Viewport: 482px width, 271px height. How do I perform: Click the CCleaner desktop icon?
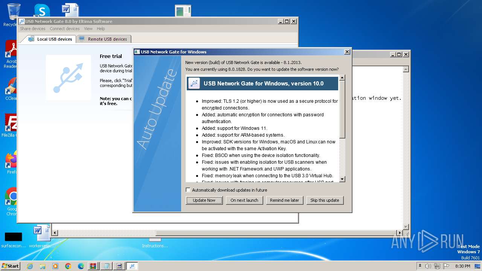tap(11, 89)
